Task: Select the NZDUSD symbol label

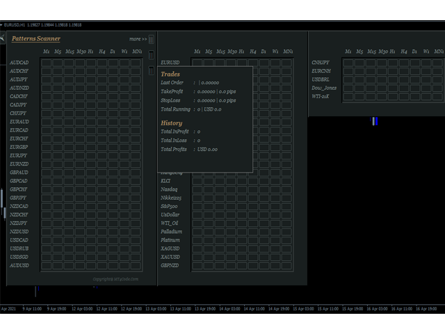Action: pos(19,232)
